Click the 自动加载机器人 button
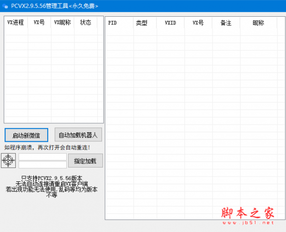Viewport: 286px width, 232px height. [x=78, y=135]
